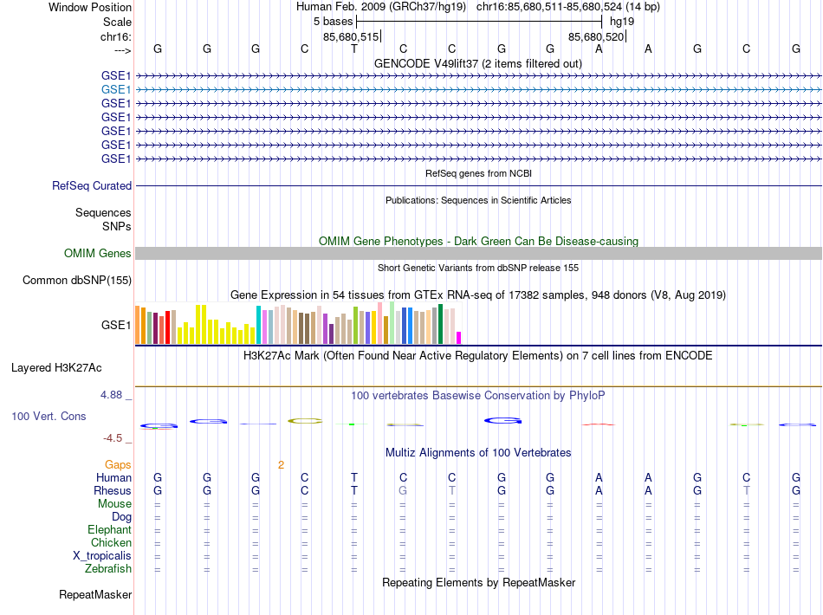Click the light-blue GSE1 transcript label
This screenshot has height=615, width=823.
point(116,90)
